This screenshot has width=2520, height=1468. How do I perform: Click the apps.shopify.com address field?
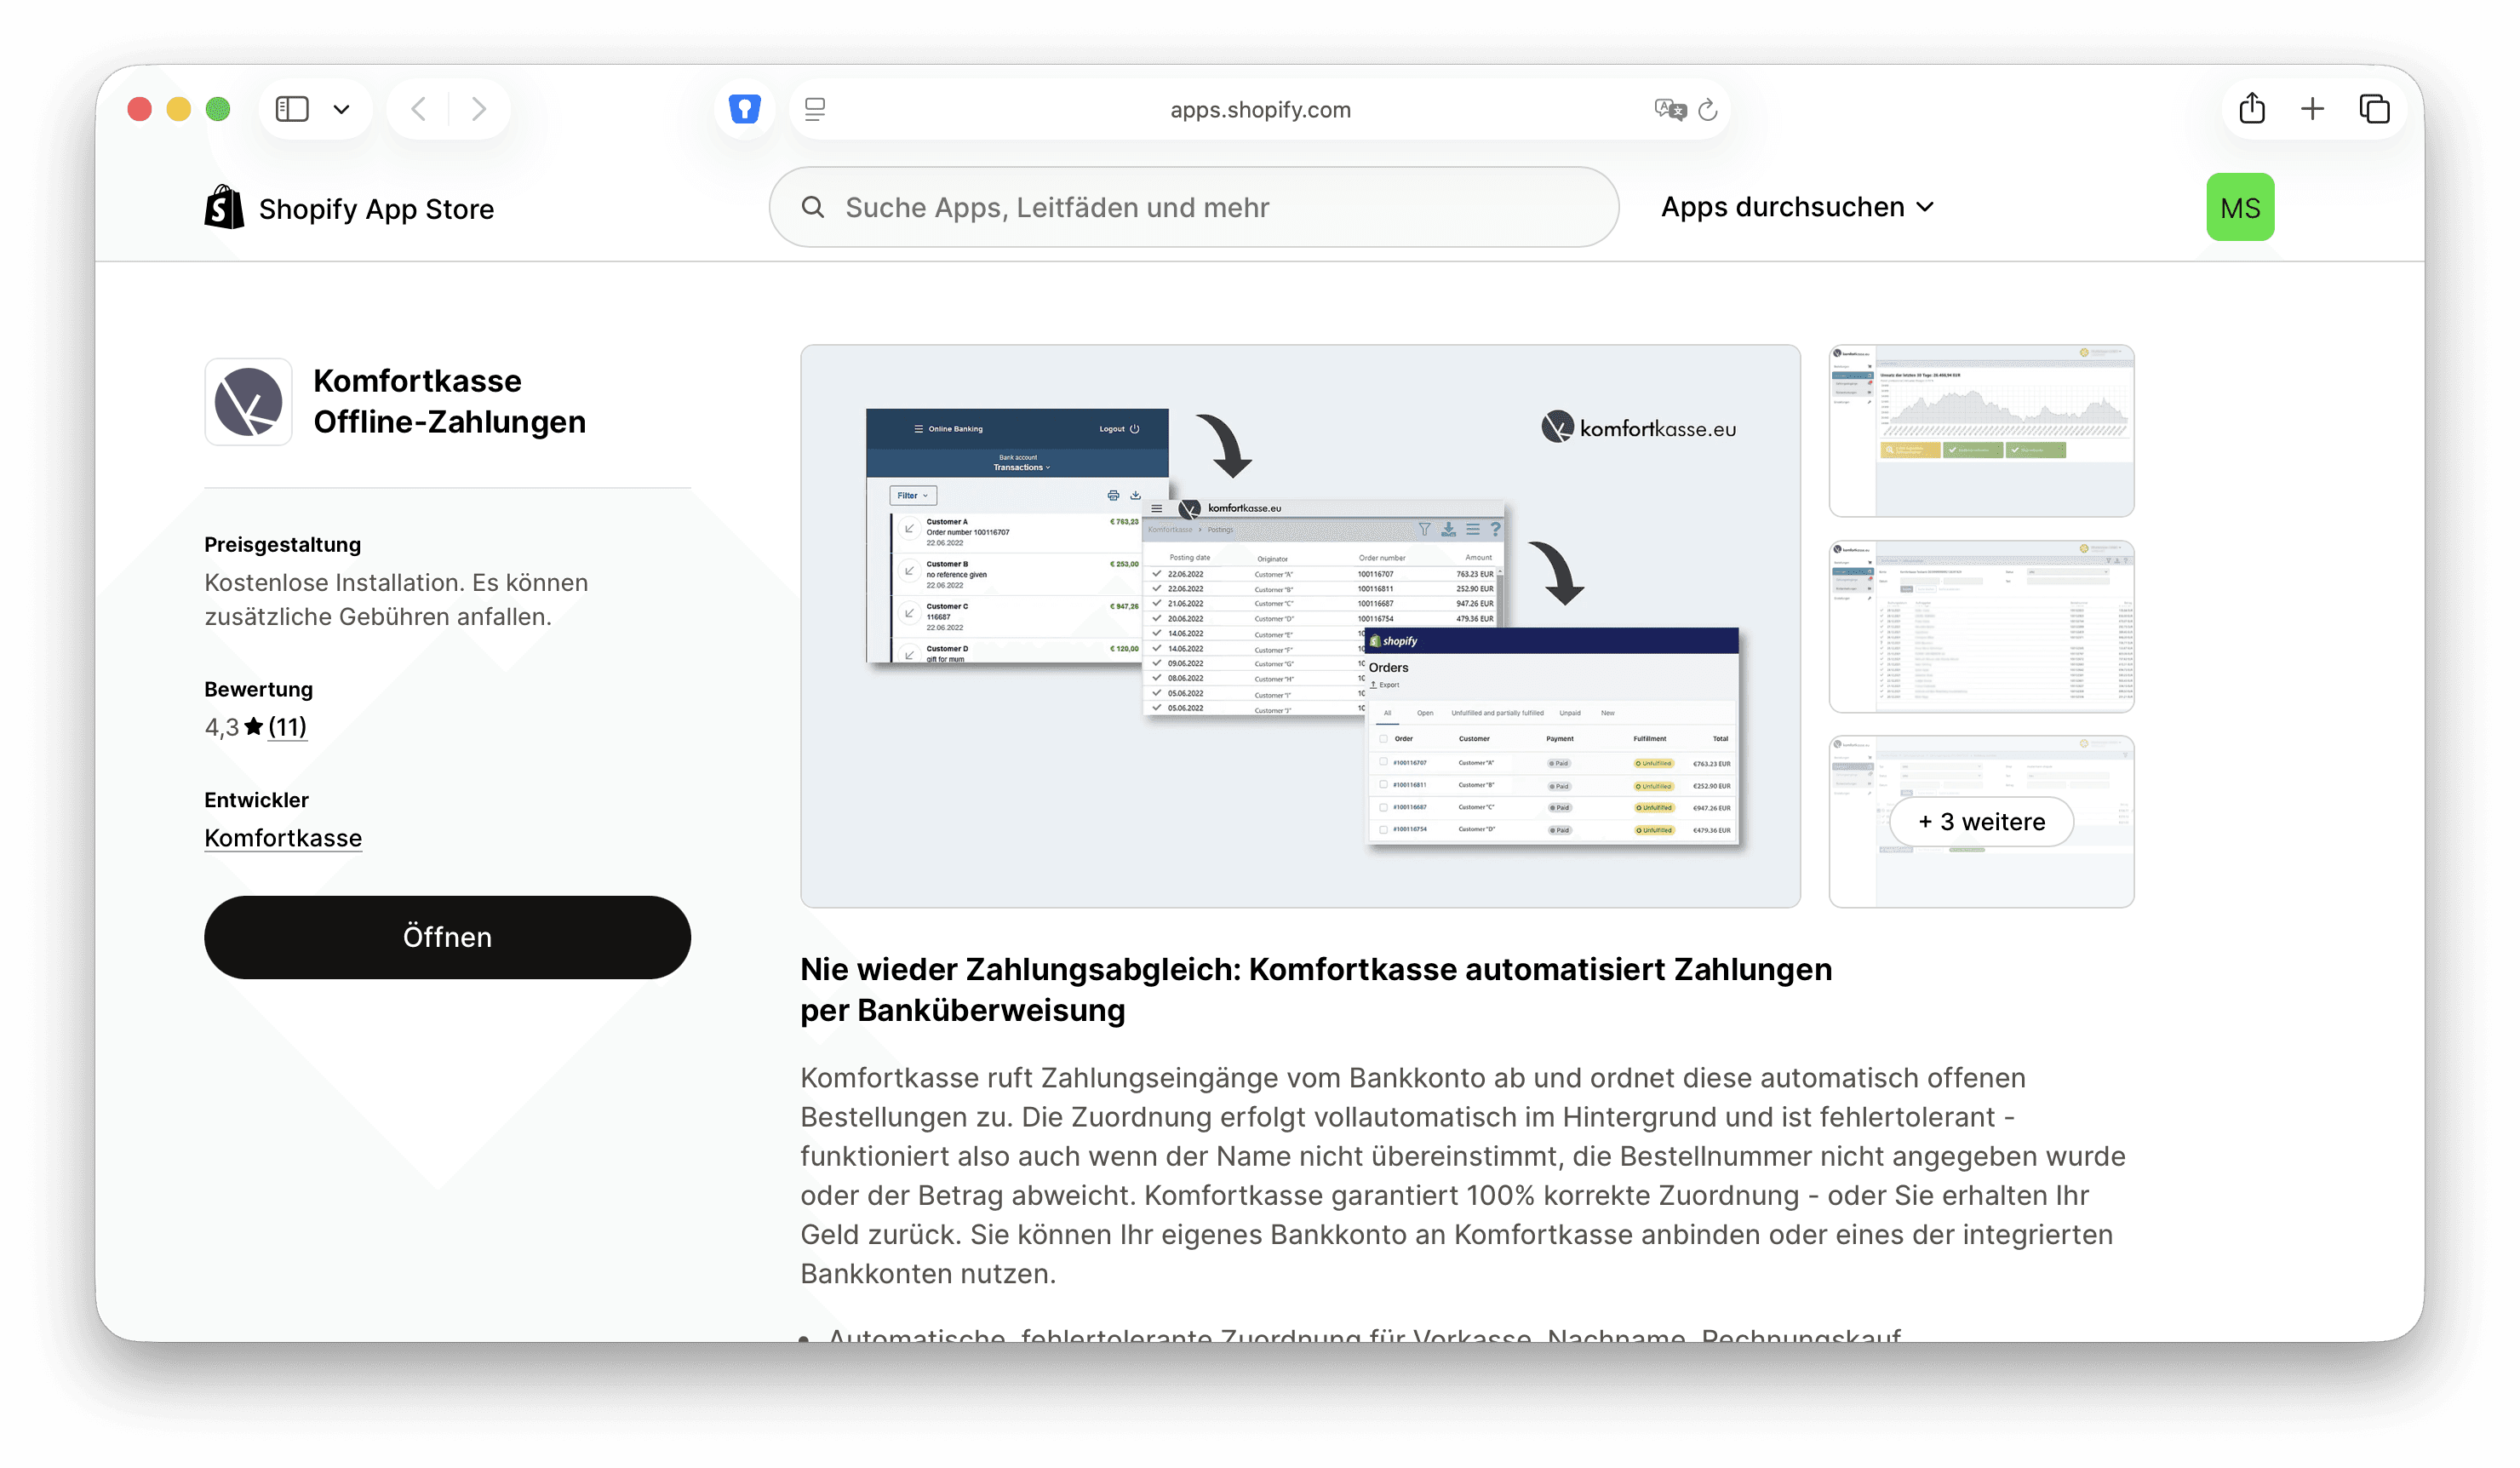coord(1260,110)
